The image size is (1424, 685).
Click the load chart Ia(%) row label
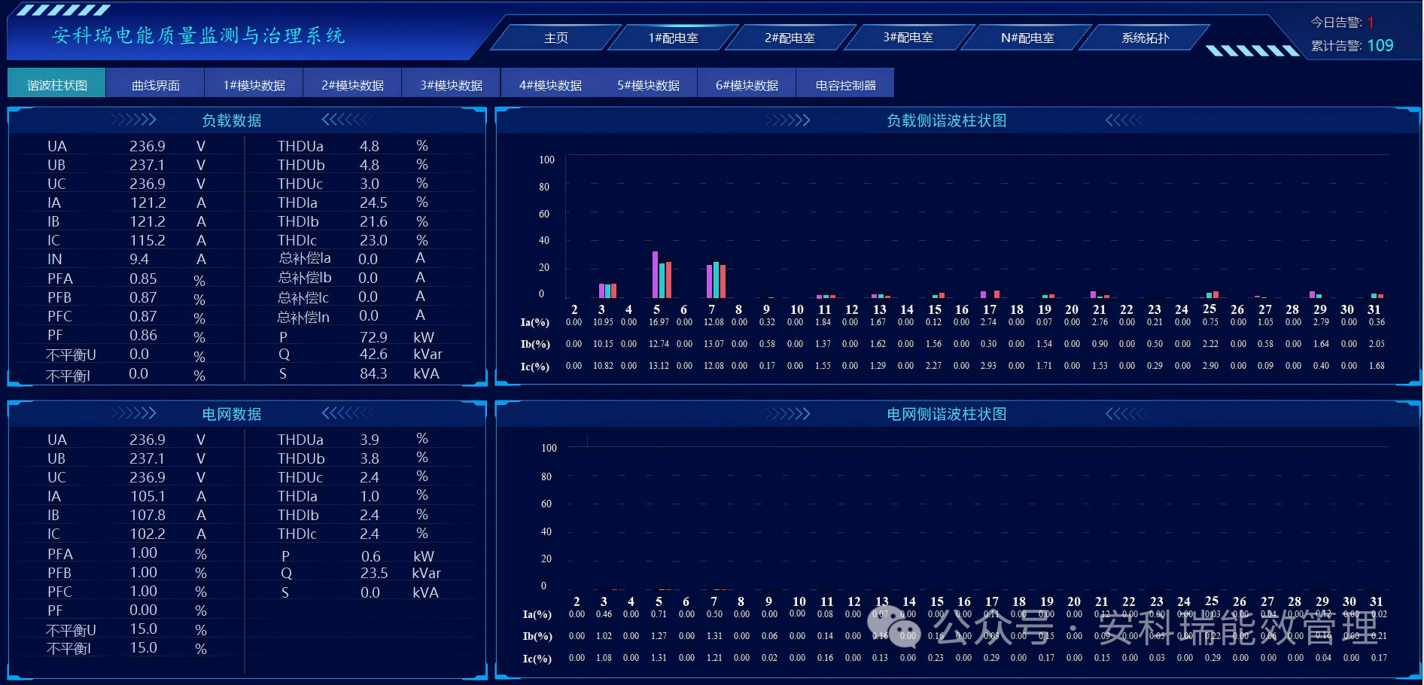click(x=535, y=322)
